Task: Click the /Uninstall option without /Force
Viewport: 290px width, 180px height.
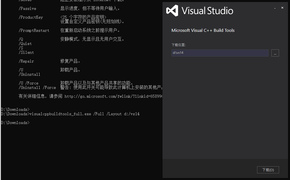Action: [29, 74]
